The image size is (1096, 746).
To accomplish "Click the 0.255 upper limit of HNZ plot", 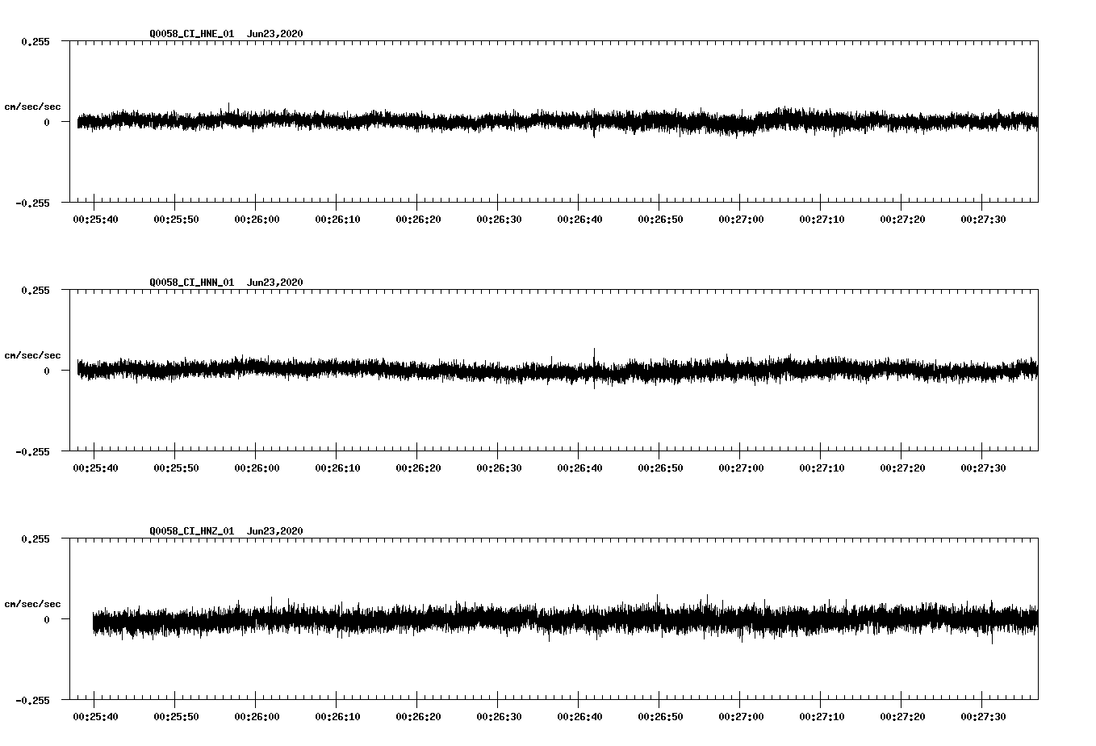I will [36, 539].
